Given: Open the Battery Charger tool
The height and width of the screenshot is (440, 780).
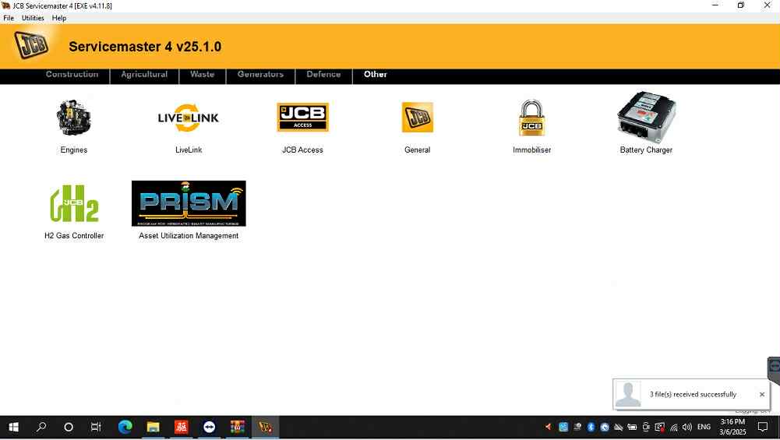Looking at the screenshot, I should tap(646, 117).
